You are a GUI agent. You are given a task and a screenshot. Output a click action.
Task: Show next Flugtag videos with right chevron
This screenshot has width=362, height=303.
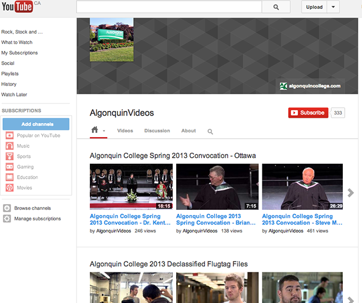(x=350, y=300)
